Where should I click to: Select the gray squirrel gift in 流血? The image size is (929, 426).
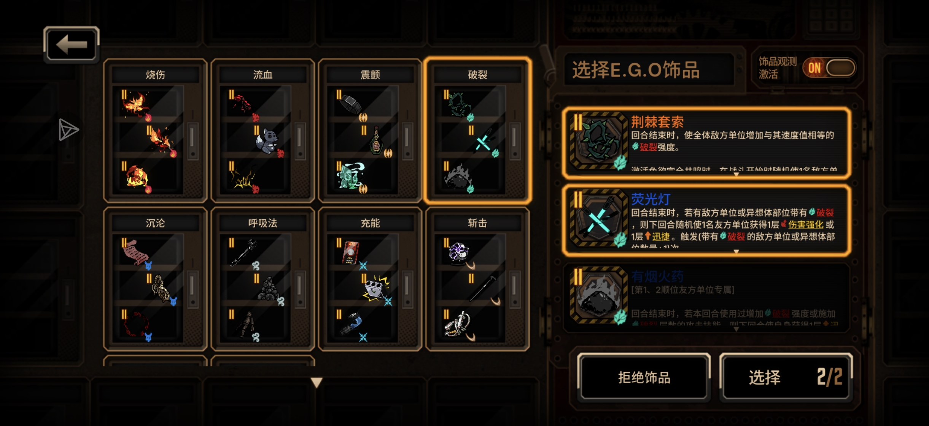(x=268, y=141)
